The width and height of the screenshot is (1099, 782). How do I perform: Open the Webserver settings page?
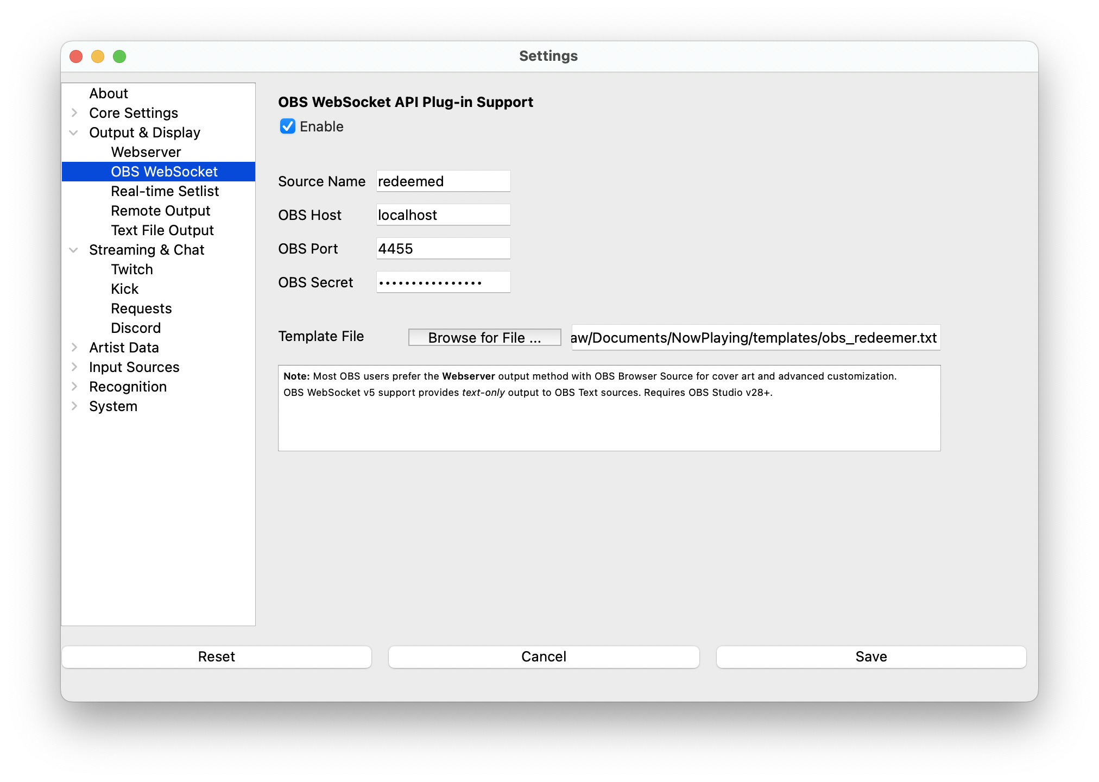point(146,152)
